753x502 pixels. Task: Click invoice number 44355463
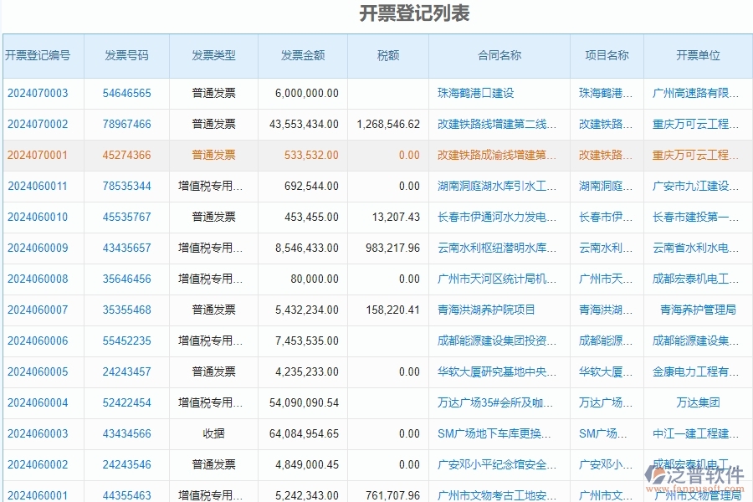125,494
